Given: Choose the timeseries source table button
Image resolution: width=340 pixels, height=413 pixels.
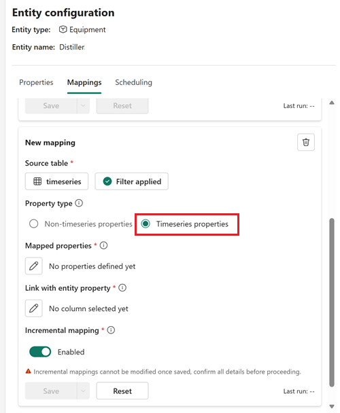Looking at the screenshot, I should coord(56,181).
